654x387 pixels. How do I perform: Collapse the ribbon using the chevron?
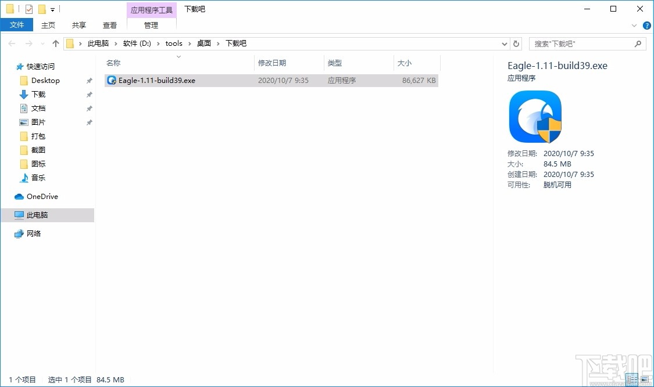coord(634,26)
